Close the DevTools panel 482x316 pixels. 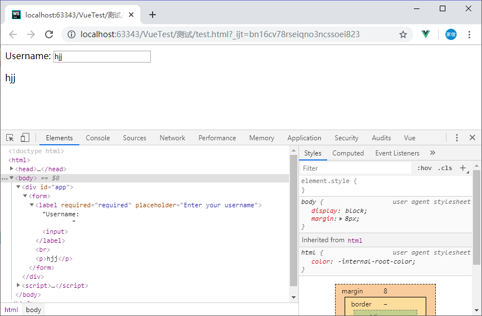472,138
